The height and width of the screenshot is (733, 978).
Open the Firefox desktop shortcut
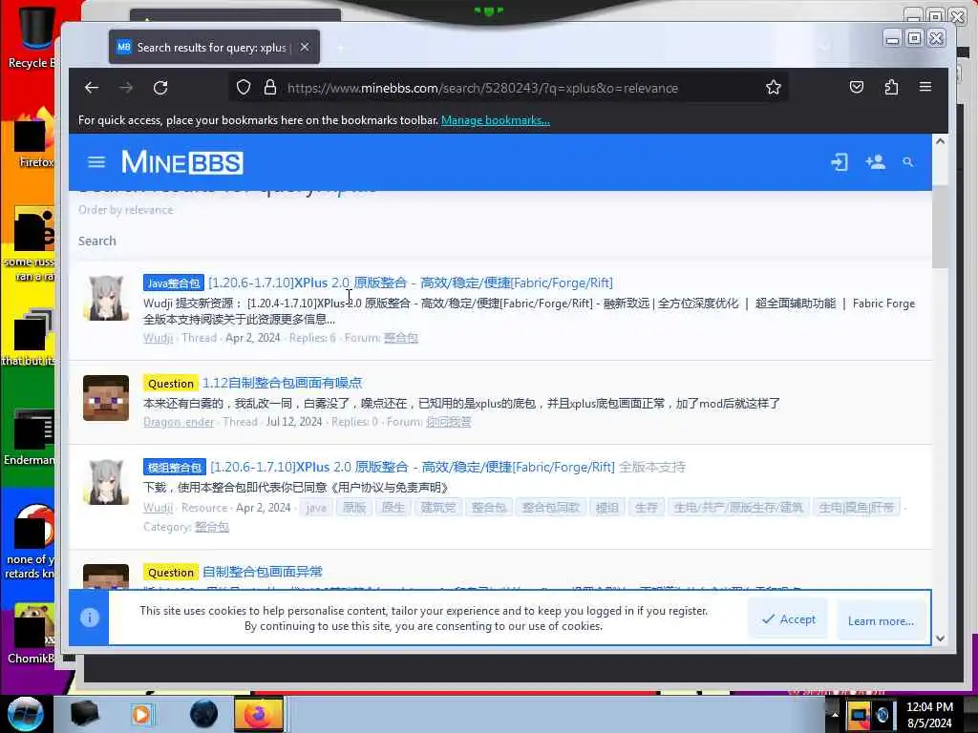[x=34, y=140]
